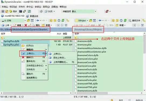The image size is (146, 101).
Task: Click the 查找文件 find files button
Action: (x=134, y=21)
